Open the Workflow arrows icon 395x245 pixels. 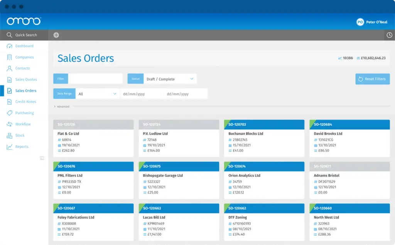(x=9, y=124)
